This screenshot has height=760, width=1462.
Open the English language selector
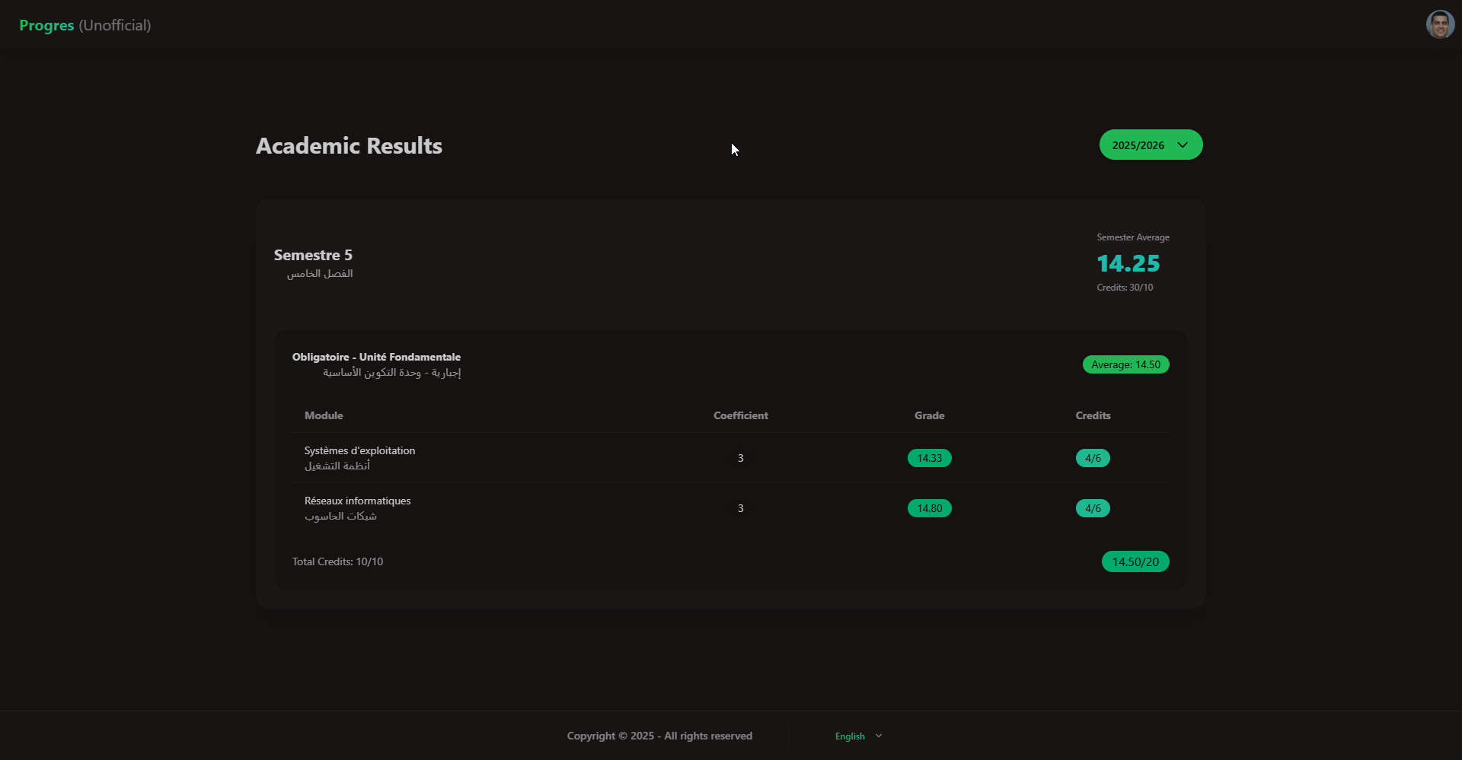(849, 736)
